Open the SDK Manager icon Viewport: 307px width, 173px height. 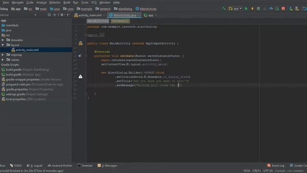[x=297, y=9]
